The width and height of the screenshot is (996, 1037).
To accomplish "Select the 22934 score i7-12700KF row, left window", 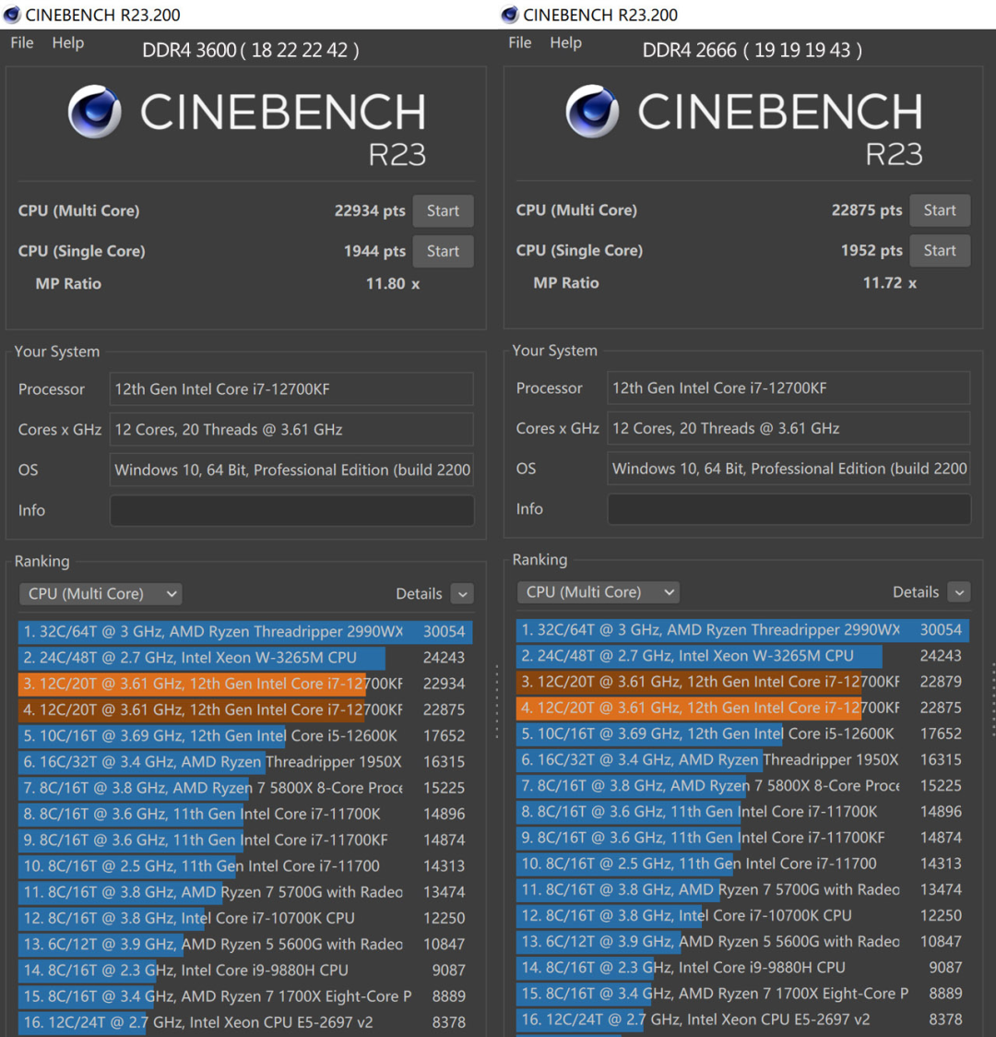I will pyautogui.click(x=245, y=683).
